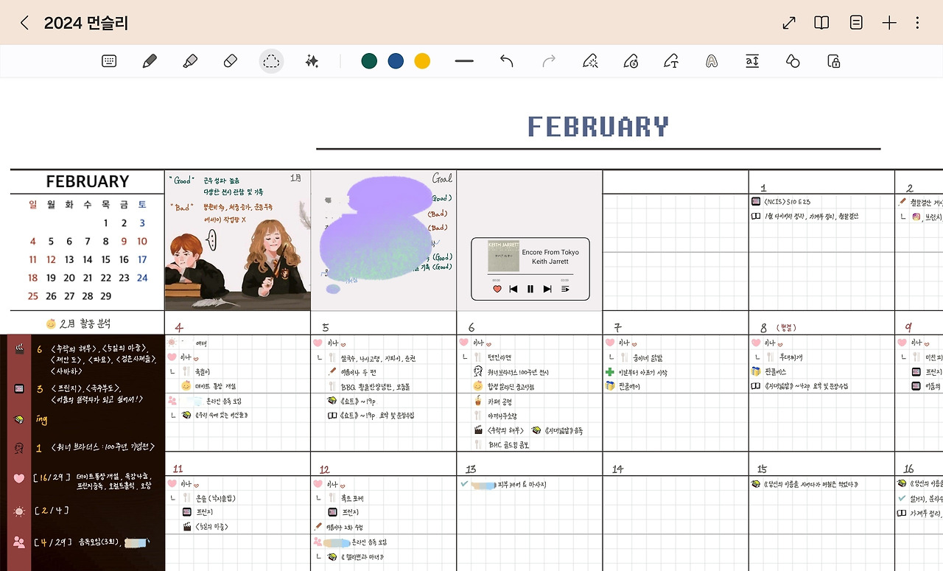Open the playlist queue icon in music widget
The height and width of the screenshot is (571, 943).
tap(565, 289)
